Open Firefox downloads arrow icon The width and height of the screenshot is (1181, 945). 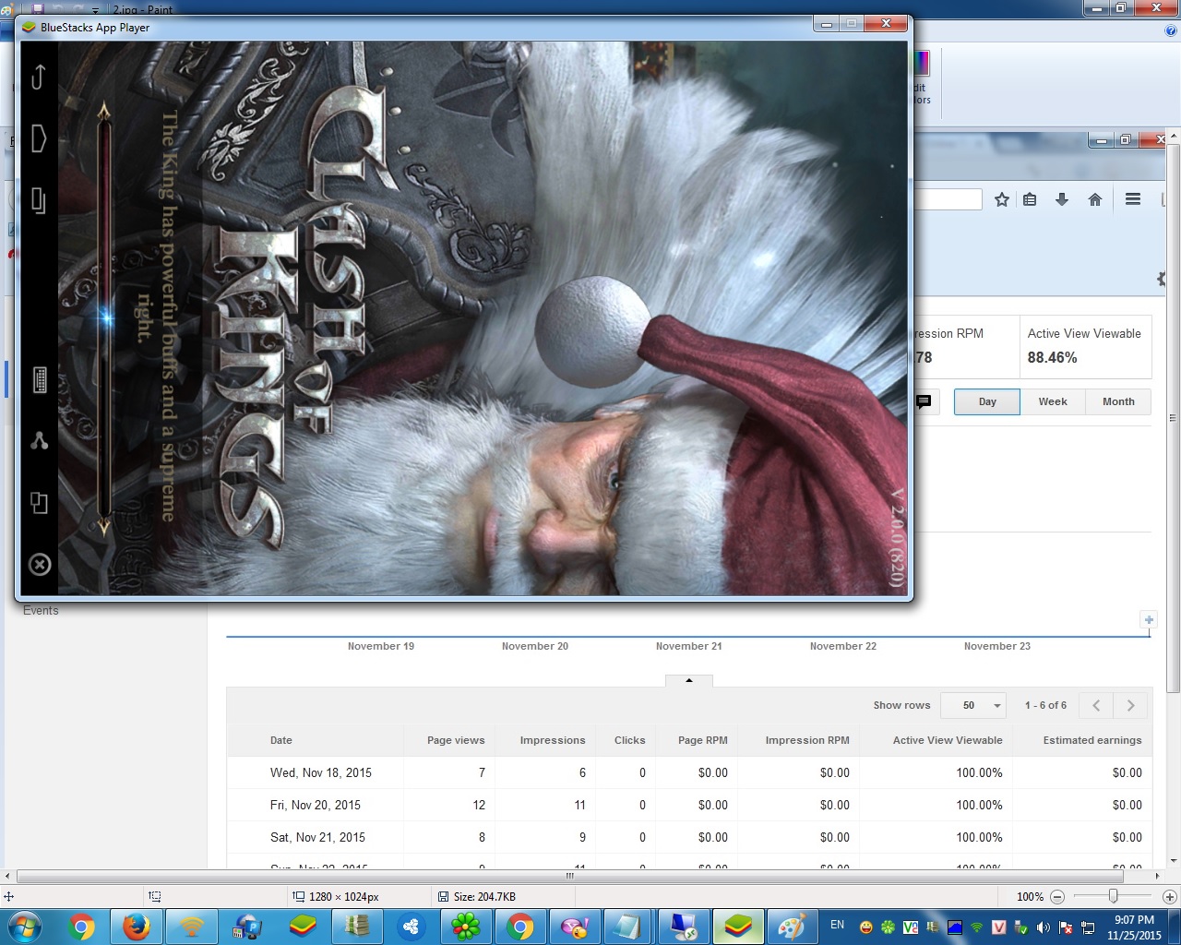click(1062, 199)
